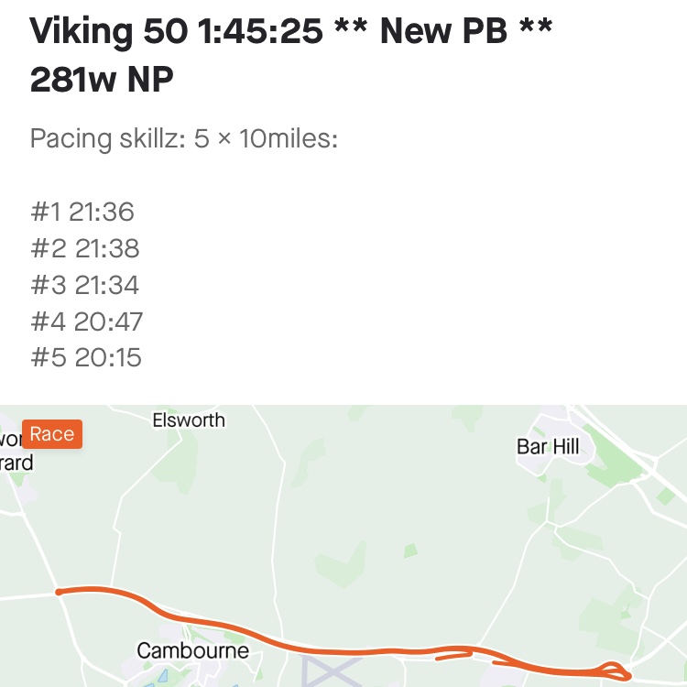Screen dimensions: 687x687
Task: Click the #5 20:15 split line
Action: coord(86,357)
